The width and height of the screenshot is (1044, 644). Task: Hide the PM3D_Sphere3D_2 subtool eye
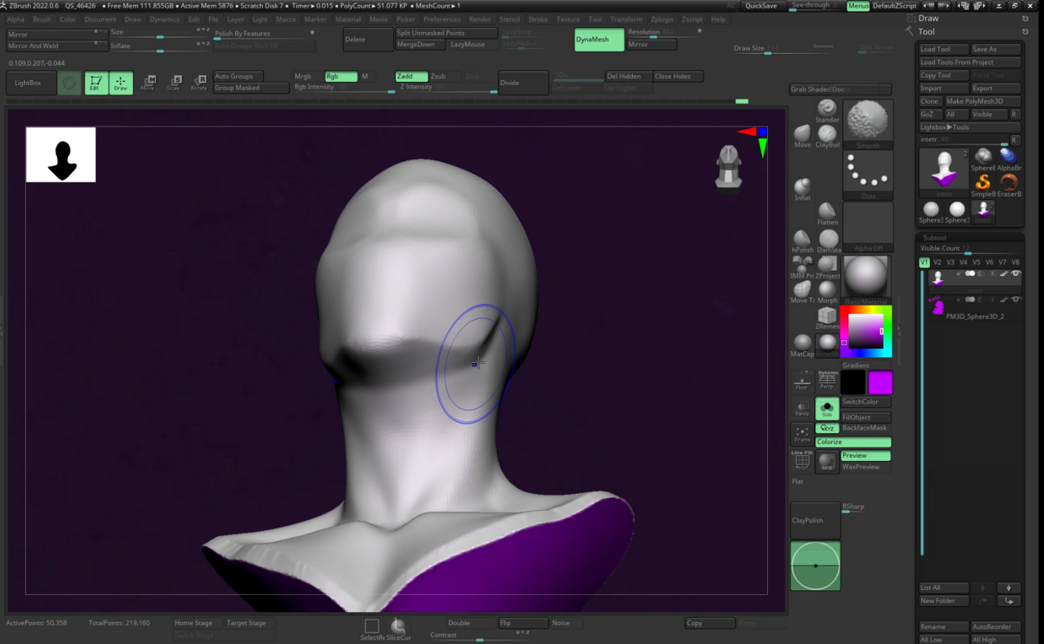click(x=1015, y=299)
